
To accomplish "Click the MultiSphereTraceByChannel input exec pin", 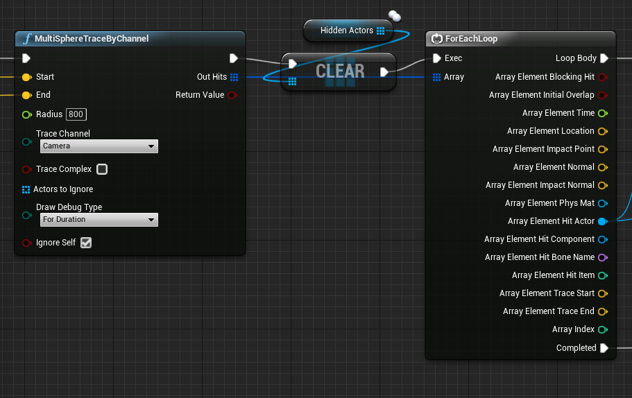I will coord(26,58).
